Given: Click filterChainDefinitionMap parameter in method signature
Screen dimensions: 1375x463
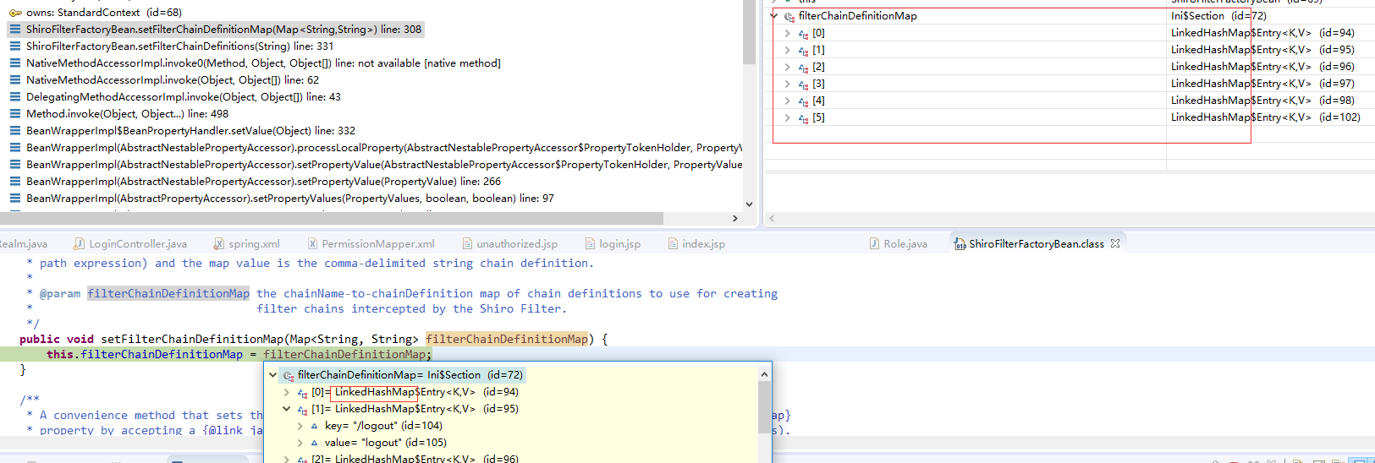Looking at the screenshot, I should click(507, 339).
